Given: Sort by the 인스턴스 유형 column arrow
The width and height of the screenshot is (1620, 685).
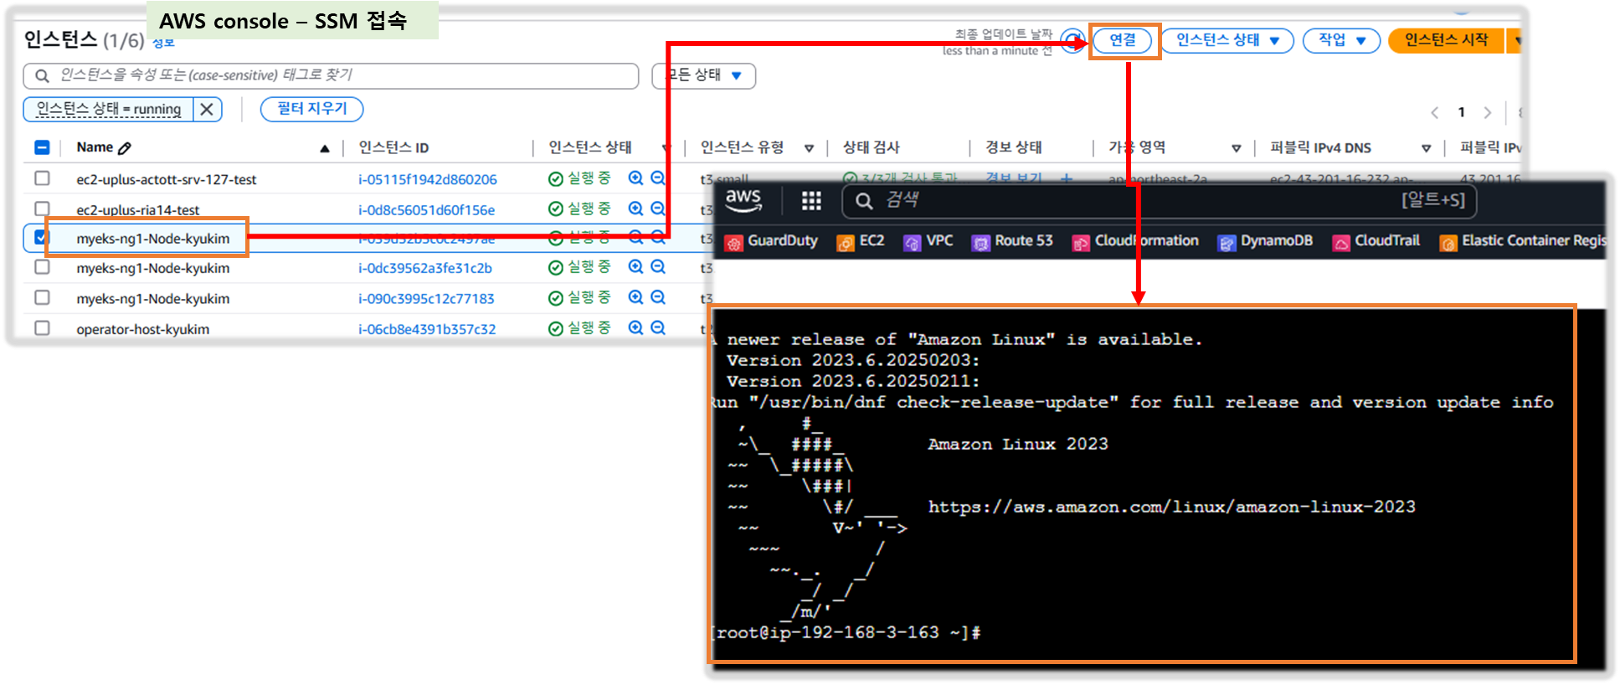Looking at the screenshot, I should coord(809,148).
